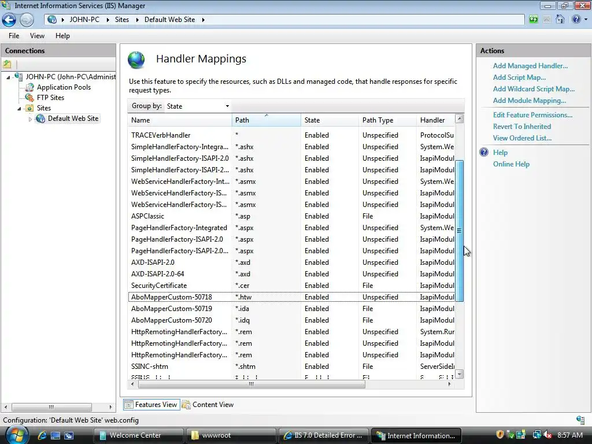Open the Help toolbar dropdown arrow
Screen dimensions: 592x444
586,19
